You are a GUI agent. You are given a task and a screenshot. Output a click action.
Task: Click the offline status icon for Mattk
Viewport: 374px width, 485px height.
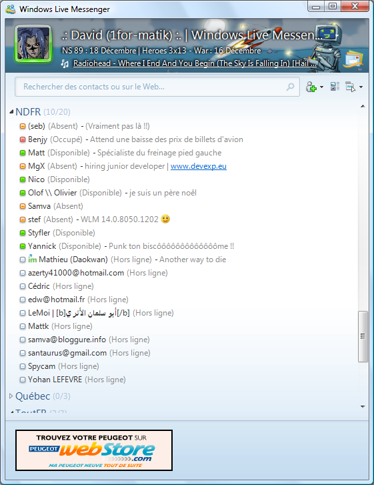pos(23,326)
